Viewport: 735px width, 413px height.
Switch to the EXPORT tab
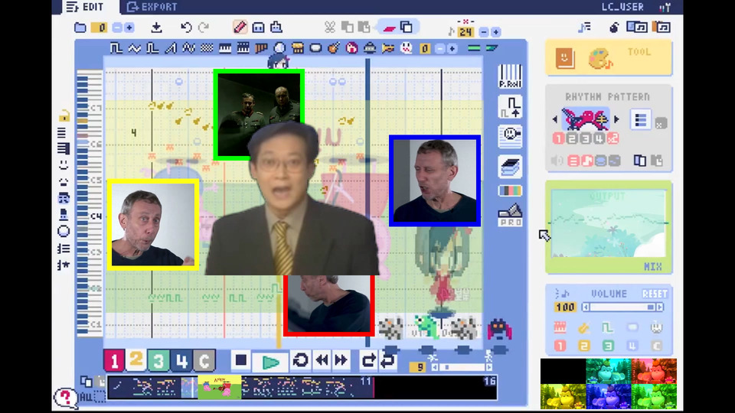tap(152, 7)
